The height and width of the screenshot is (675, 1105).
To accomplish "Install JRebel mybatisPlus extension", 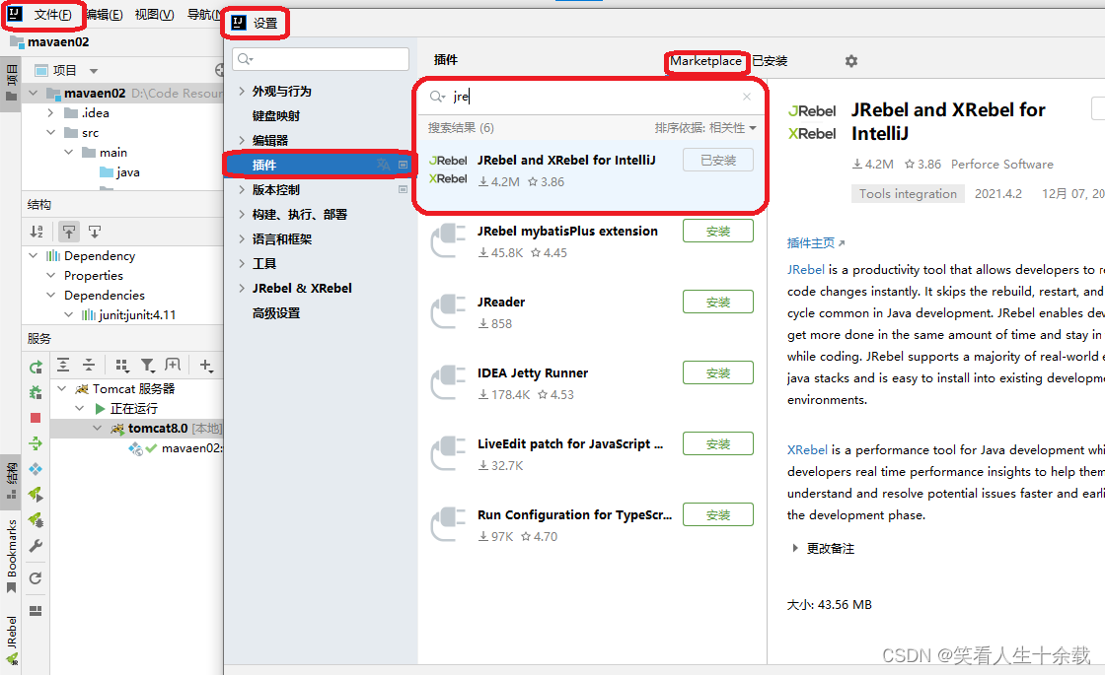I will (x=718, y=231).
